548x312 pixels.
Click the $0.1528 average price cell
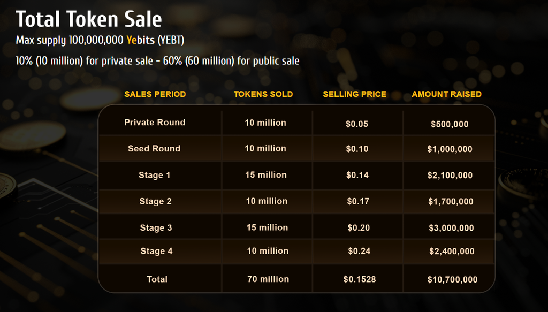(359, 279)
